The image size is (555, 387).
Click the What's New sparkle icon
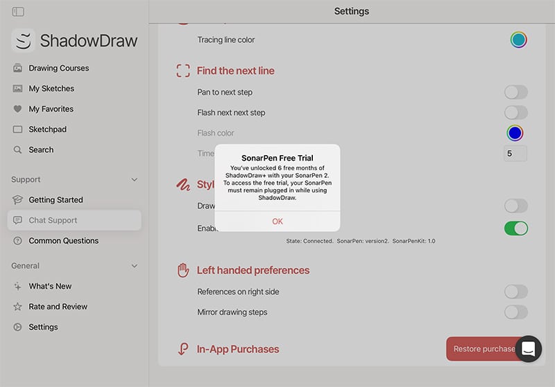(x=17, y=287)
